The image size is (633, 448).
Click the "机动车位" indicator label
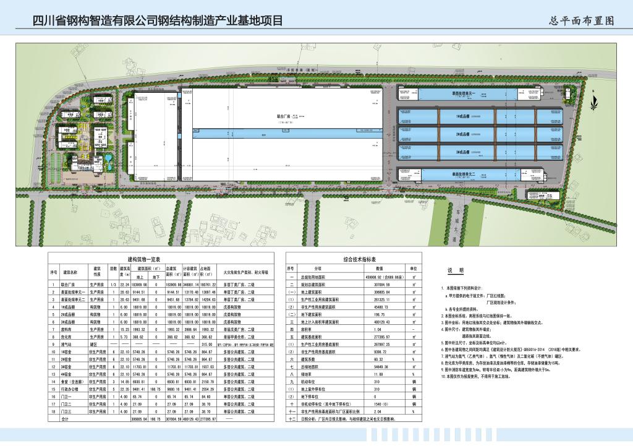(308, 382)
